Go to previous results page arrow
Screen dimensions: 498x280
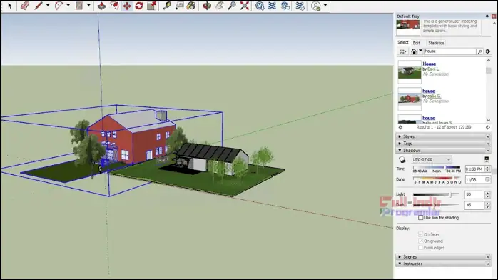tap(400, 127)
